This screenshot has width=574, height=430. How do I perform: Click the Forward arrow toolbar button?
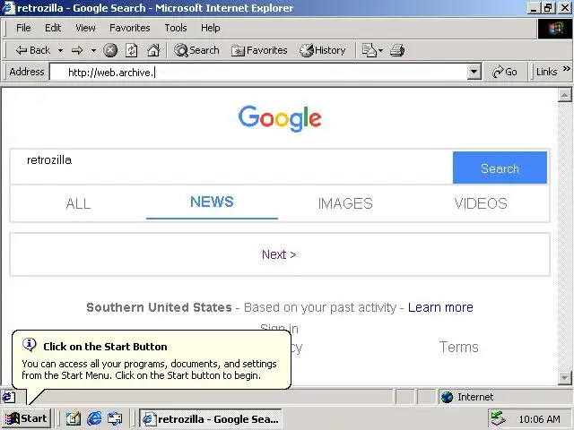click(77, 50)
